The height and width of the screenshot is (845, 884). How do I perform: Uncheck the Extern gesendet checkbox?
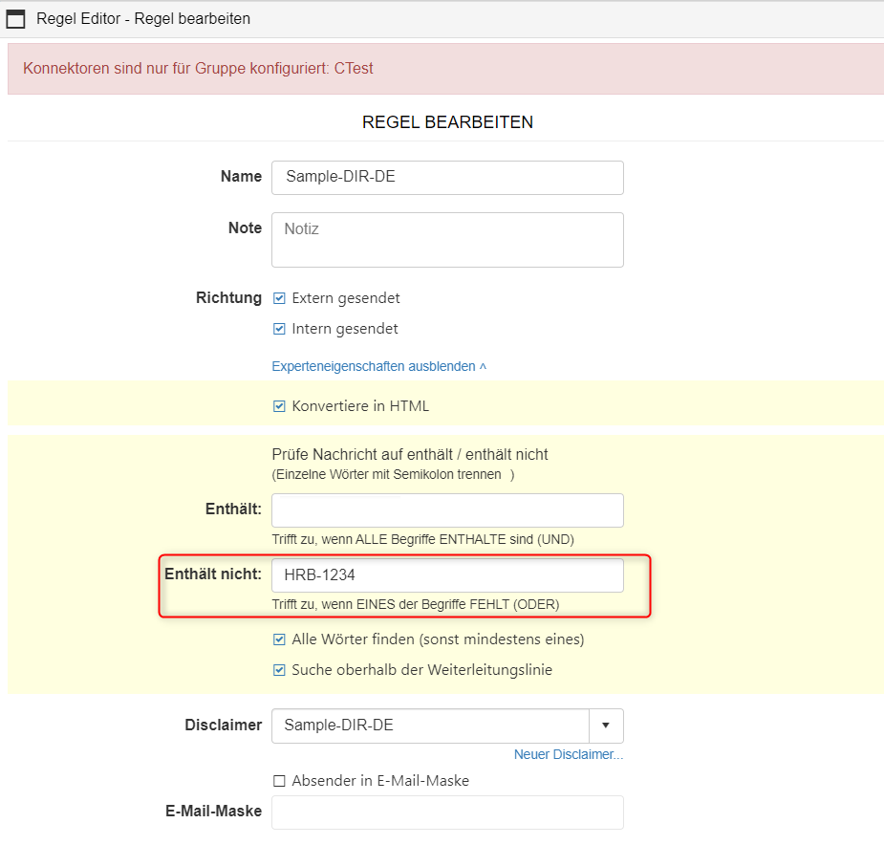coord(280,298)
